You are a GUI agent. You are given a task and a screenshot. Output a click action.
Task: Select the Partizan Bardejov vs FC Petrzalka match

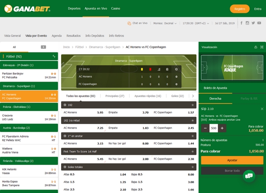pyautogui.click(x=29, y=75)
